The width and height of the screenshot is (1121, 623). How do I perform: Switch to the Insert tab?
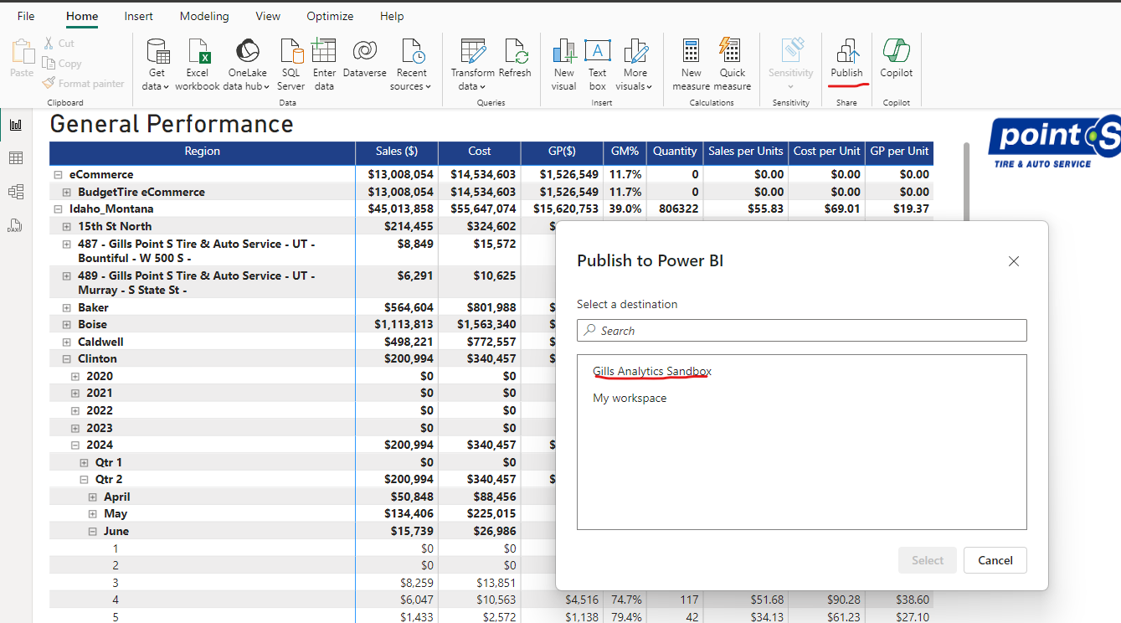pos(139,16)
